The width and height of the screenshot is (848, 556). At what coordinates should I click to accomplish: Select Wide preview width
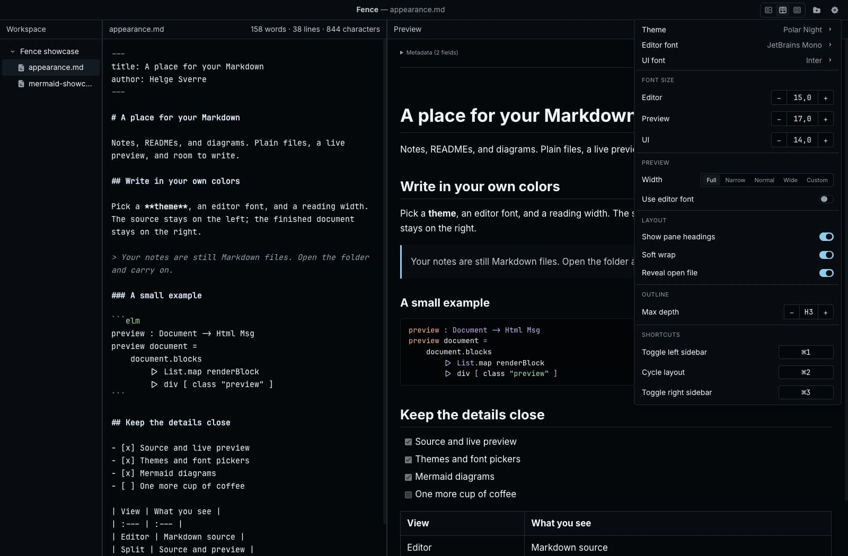click(x=790, y=180)
